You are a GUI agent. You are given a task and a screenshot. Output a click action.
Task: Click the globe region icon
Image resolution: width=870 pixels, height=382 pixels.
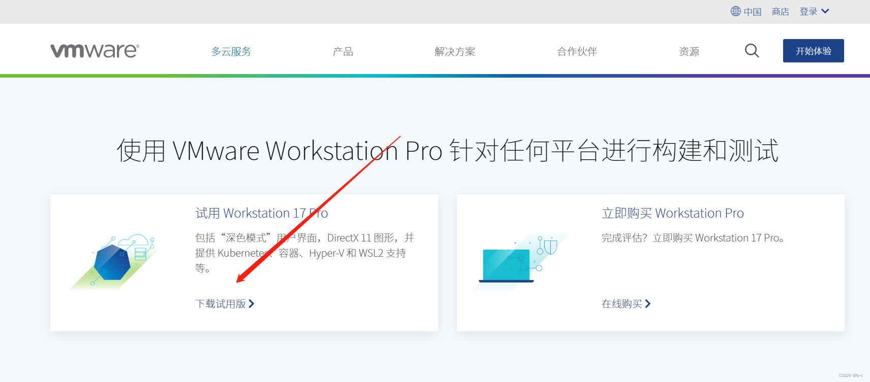click(735, 11)
